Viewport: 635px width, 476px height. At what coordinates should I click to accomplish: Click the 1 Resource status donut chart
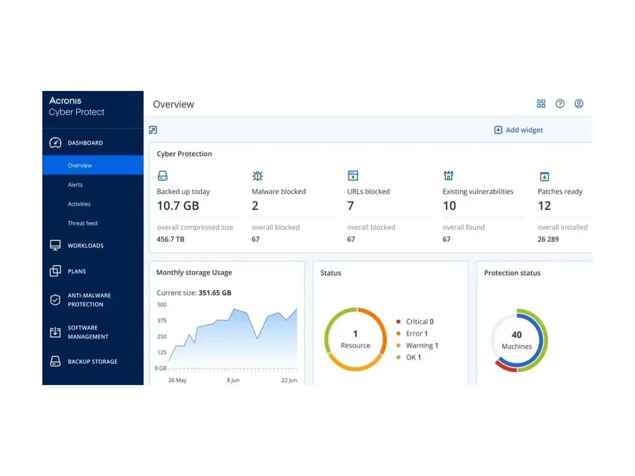[355, 339]
